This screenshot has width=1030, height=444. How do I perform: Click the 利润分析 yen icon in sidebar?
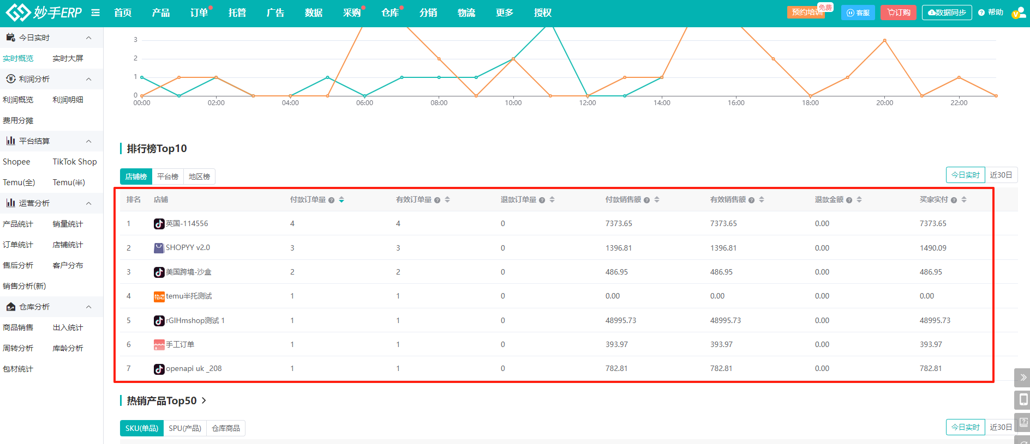10,79
